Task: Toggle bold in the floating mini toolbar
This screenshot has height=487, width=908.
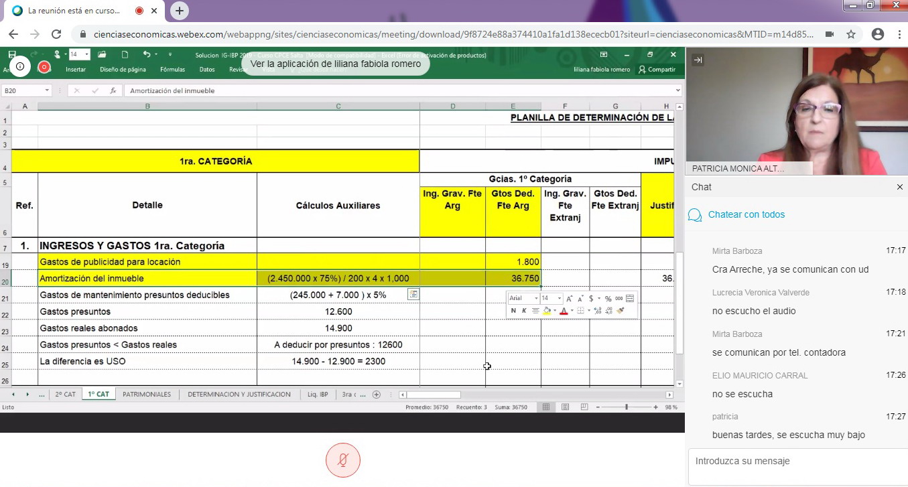Action: (x=513, y=311)
